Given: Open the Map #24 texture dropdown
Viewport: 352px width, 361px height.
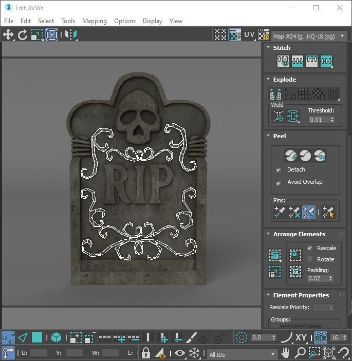Looking at the screenshot, I should (309, 36).
